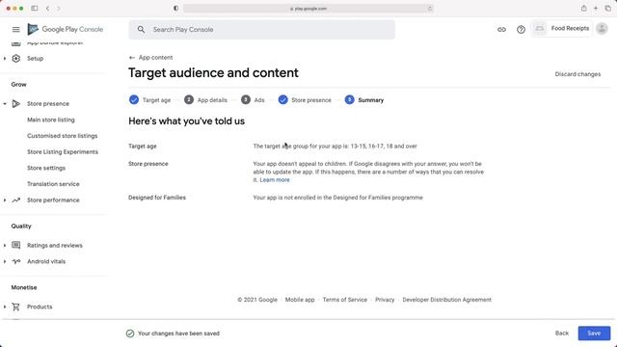Open Main store listing
The height and width of the screenshot is (347, 617).
51,120
